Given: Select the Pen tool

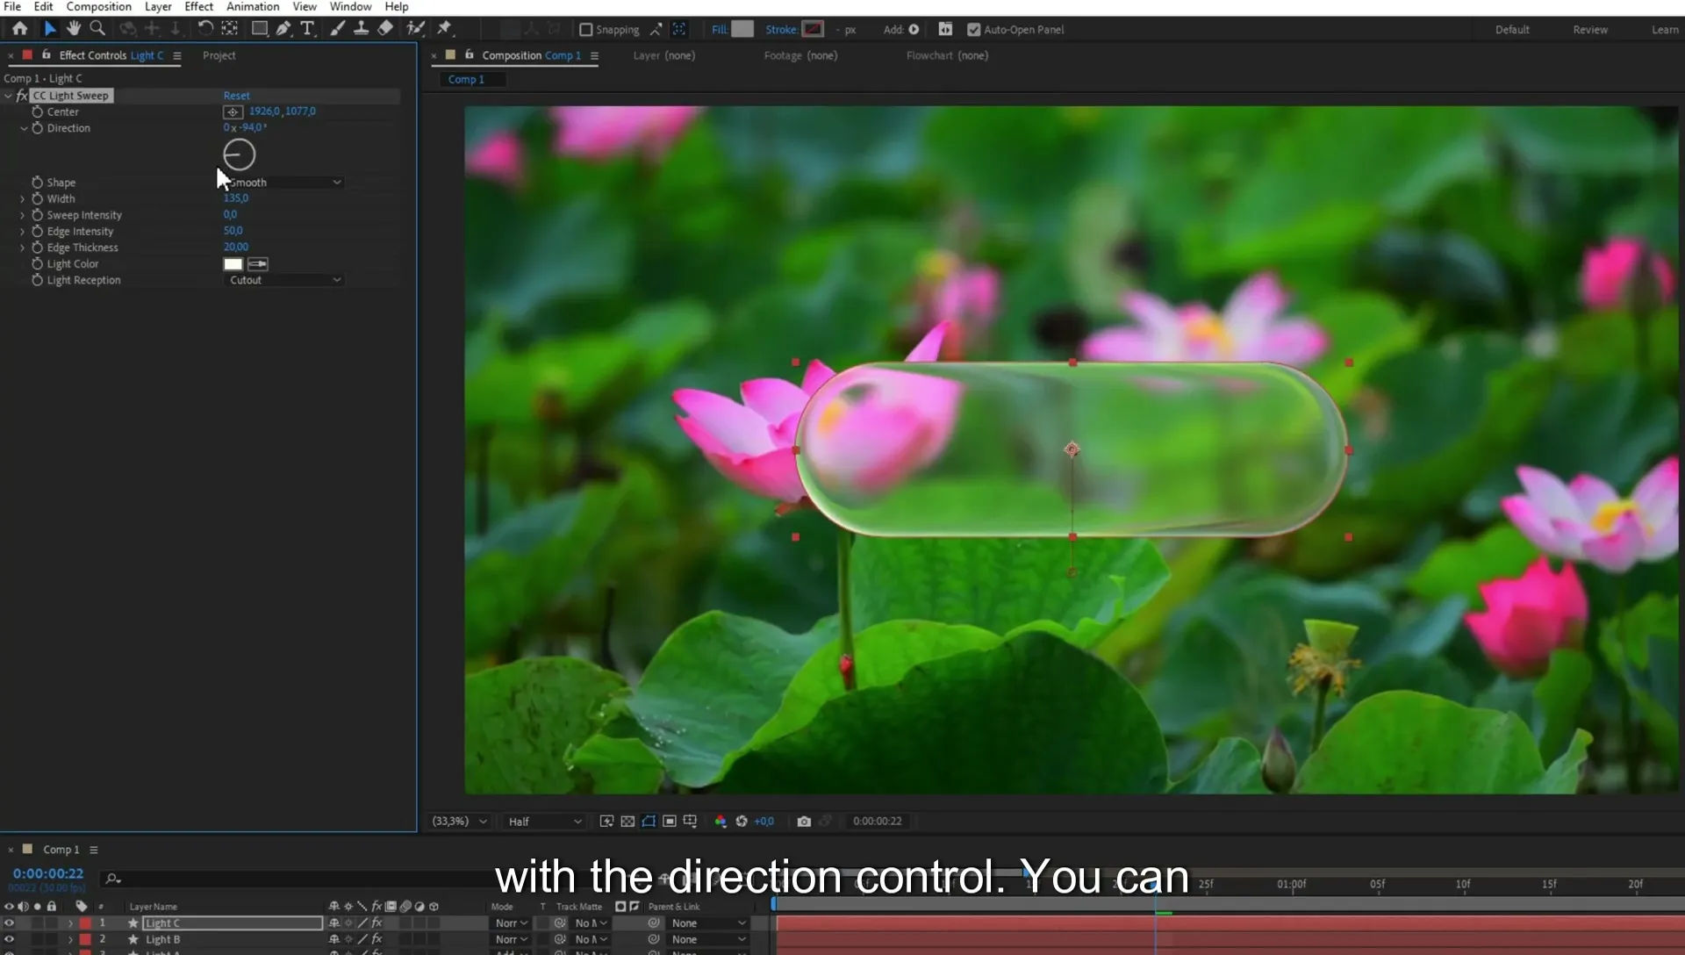Looking at the screenshot, I should tap(283, 28).
